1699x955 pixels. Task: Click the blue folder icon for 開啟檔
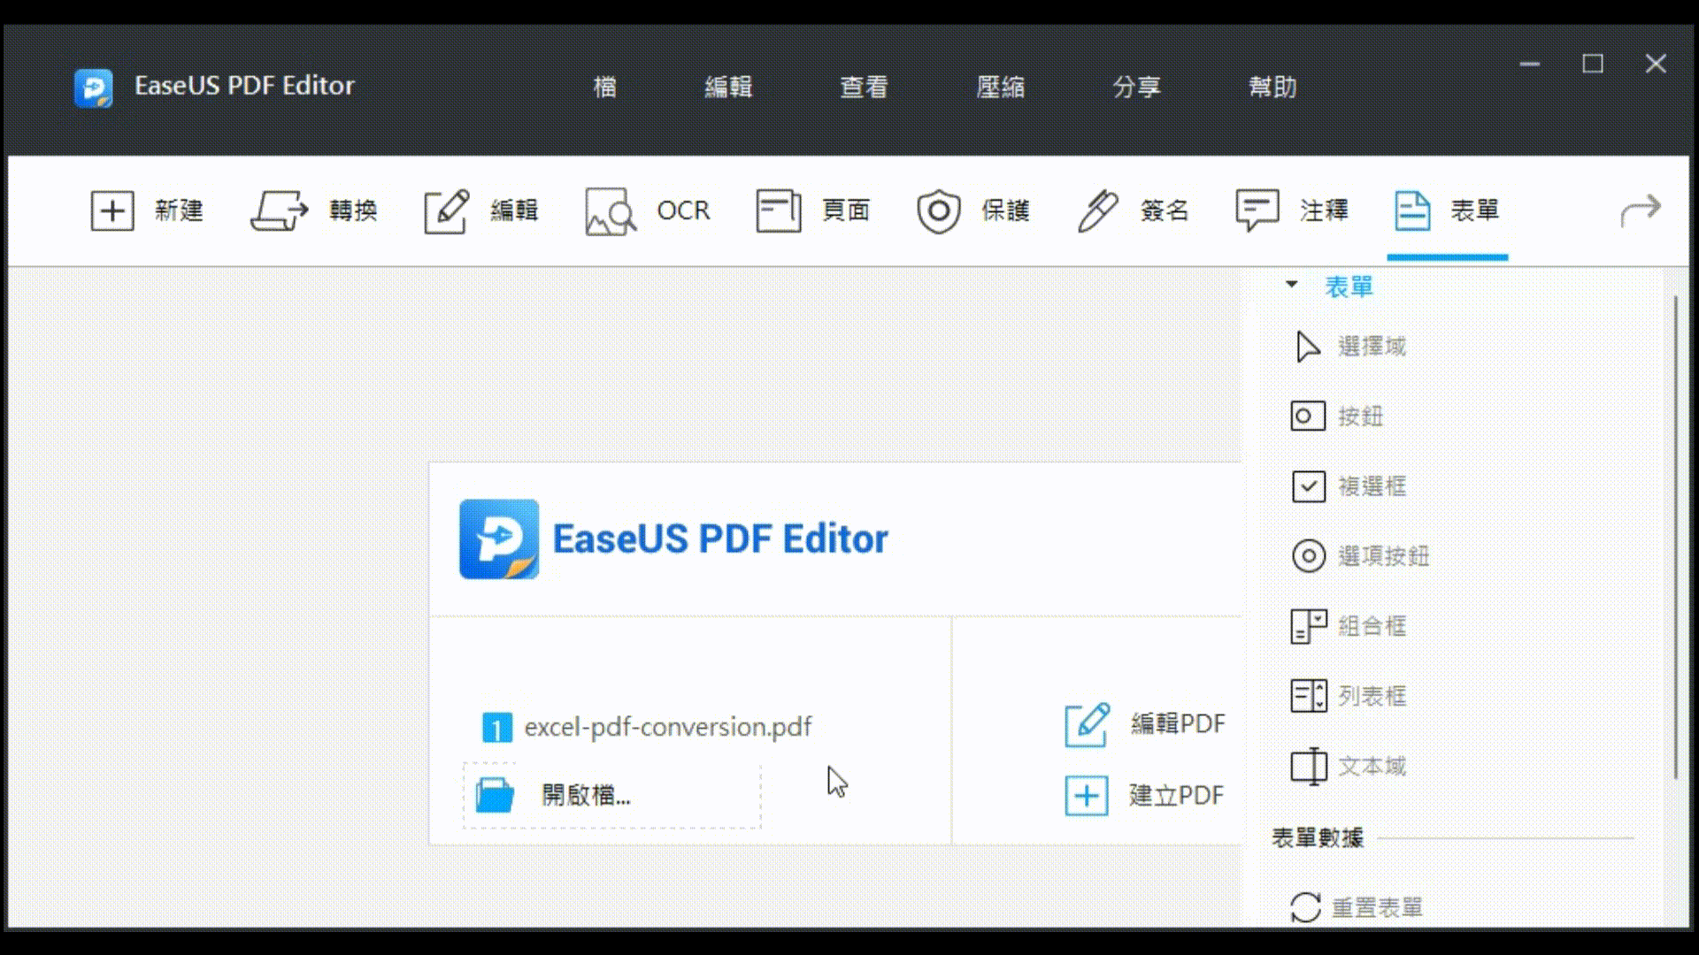(x=494, y=795)
